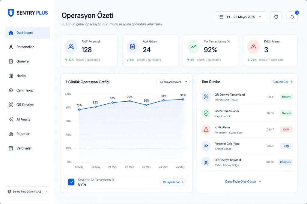Image resolution: width=307 pixels, height=204 pixels.
Task: Select the 25 May 92% data point
Action: [183, 100]
